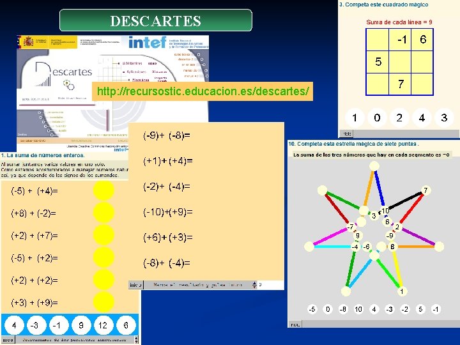Screen dimensions: 460x345
Task: Select token 1 under the magic square
Action: click(x=355, y=118)
